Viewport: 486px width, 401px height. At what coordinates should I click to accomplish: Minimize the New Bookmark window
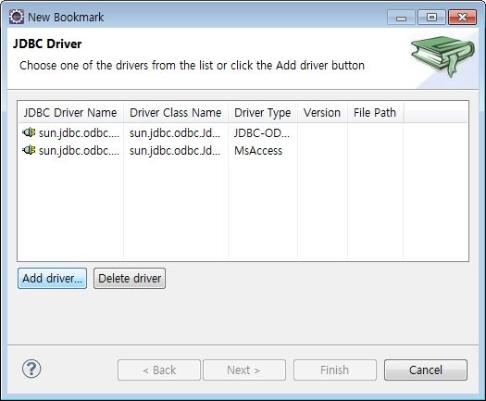point(401,18)
